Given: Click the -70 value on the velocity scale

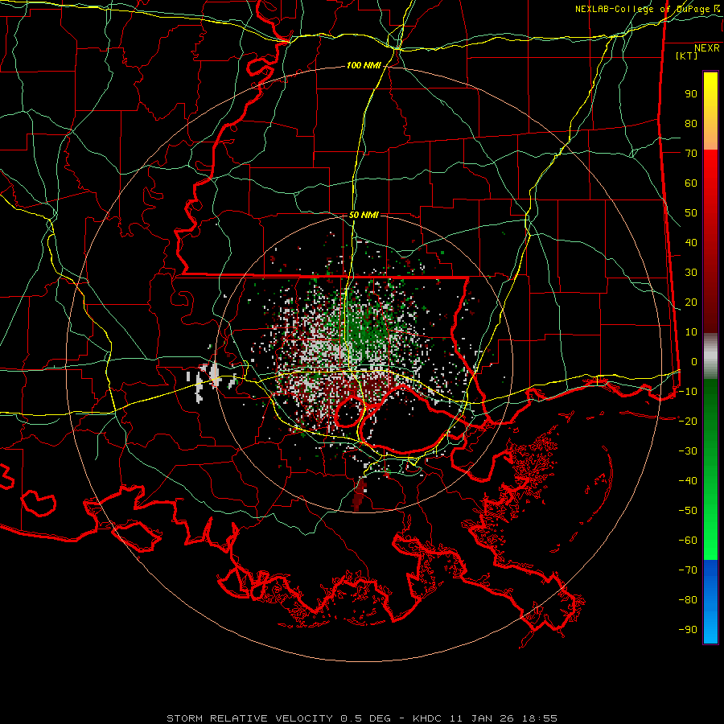Looking at the screenshot, I should point(688,570).
